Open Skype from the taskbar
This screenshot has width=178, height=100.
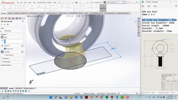[76, 97]
